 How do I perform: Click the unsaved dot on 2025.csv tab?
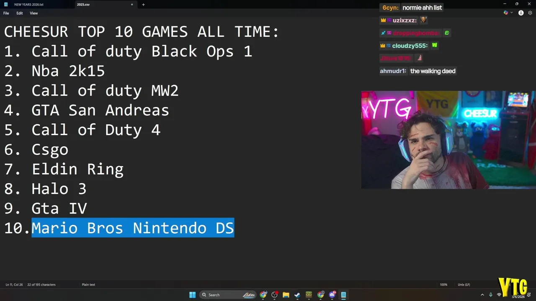point(132,5)
